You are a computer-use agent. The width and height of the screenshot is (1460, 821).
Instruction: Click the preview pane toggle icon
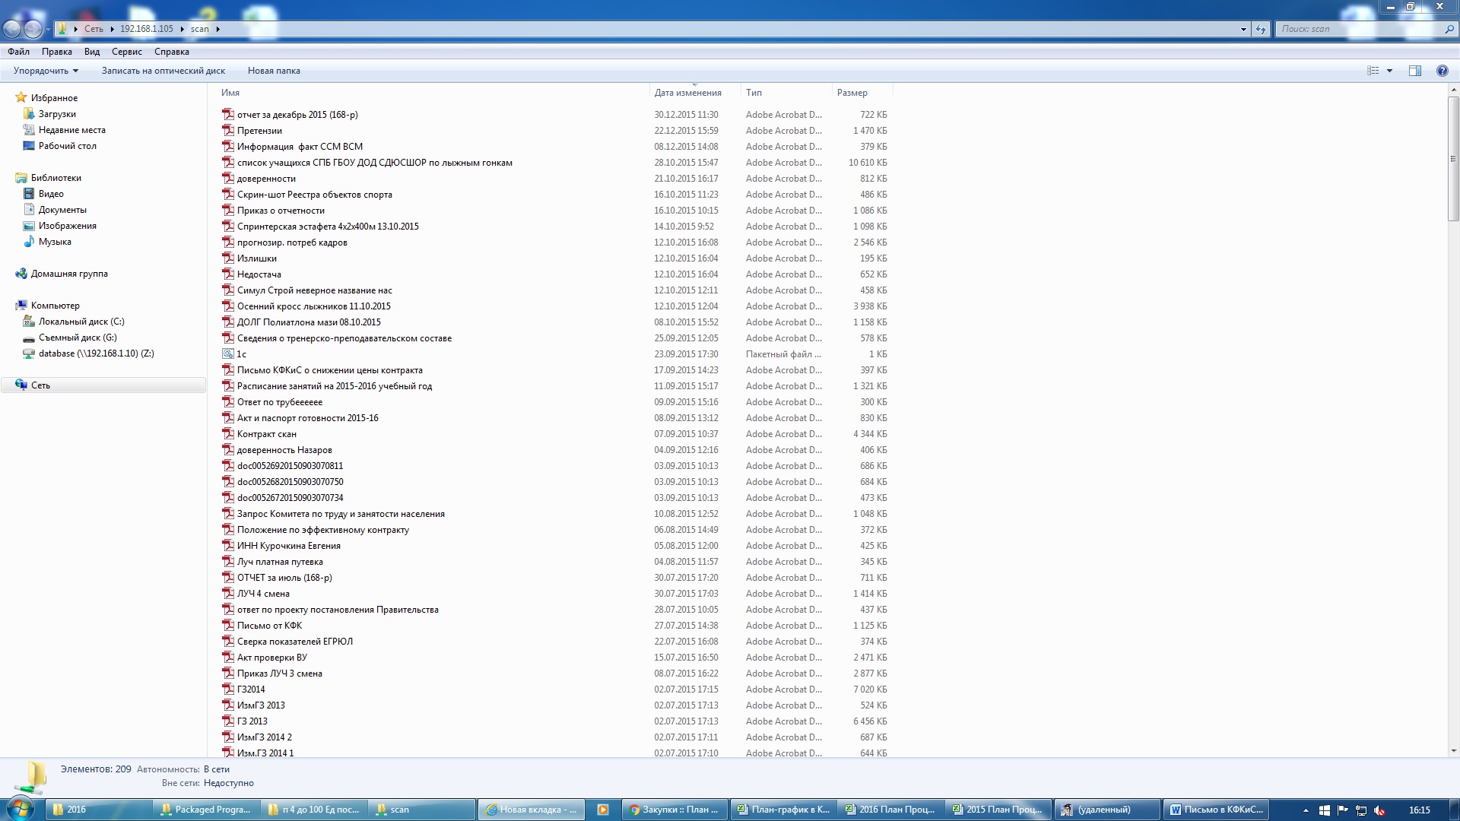tap(1414, 71)
